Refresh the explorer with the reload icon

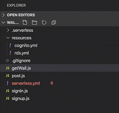(x=44, y=22)
